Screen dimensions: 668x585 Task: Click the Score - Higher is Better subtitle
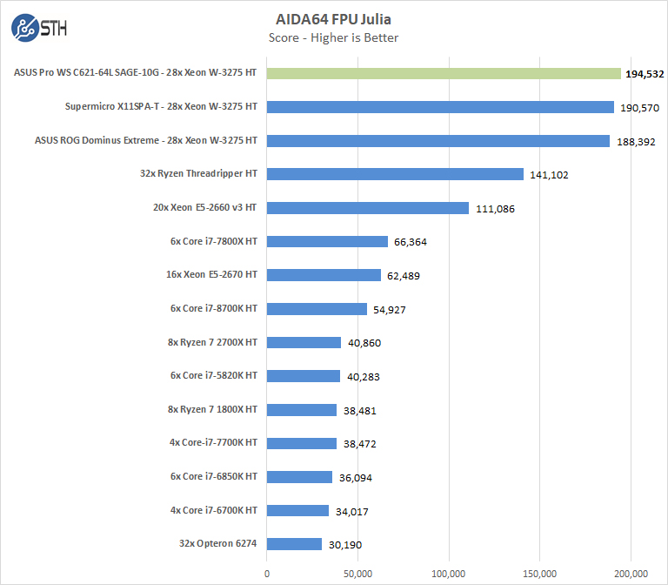point(334,37)
